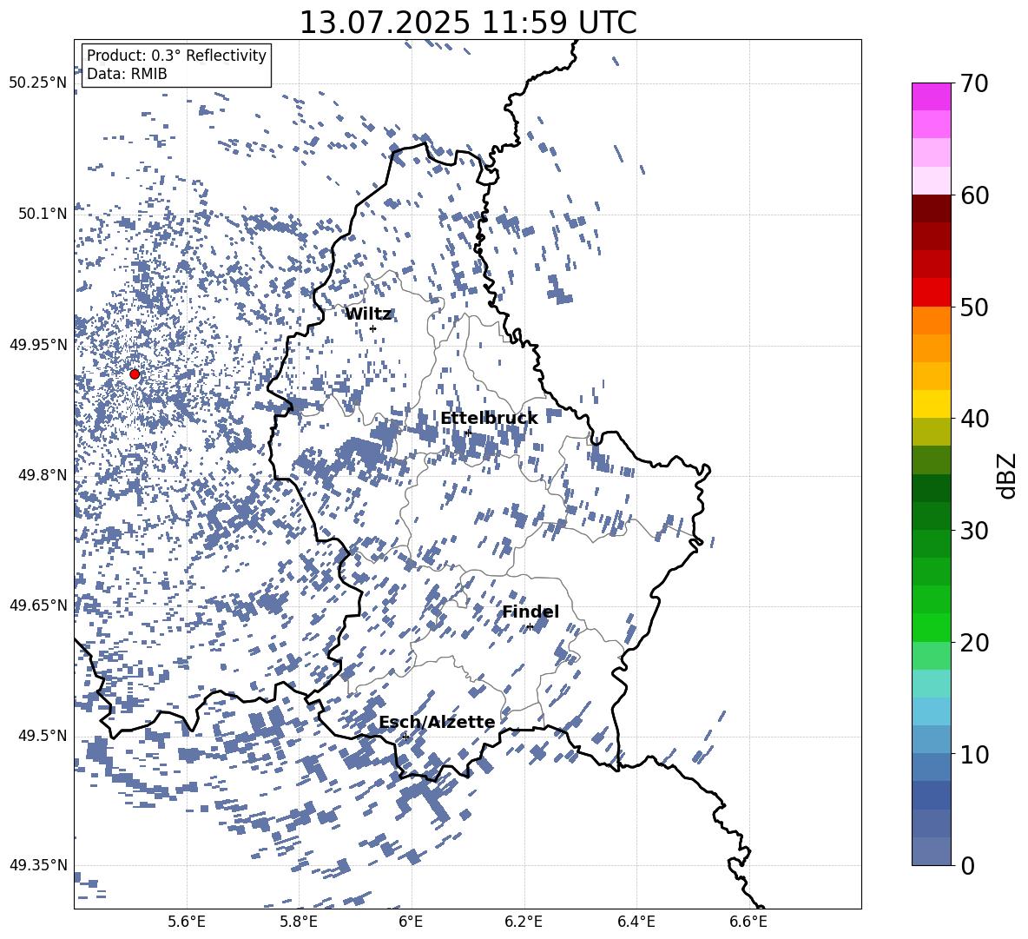Click the dark maroon colorbar segment below 60
Screen dimensions: 1028x939
point(931,208)
